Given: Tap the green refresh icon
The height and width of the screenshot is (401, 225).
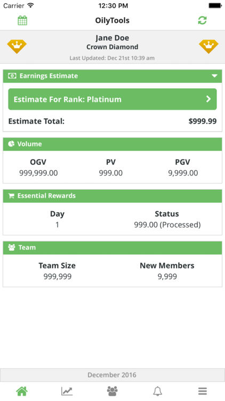Looking at the screenshot, I should point(202,20).
